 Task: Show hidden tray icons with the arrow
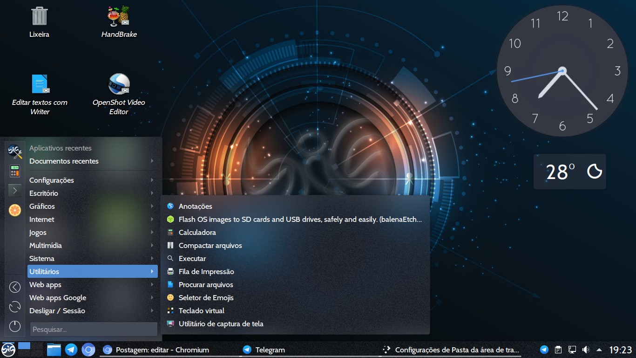[598, 349]
